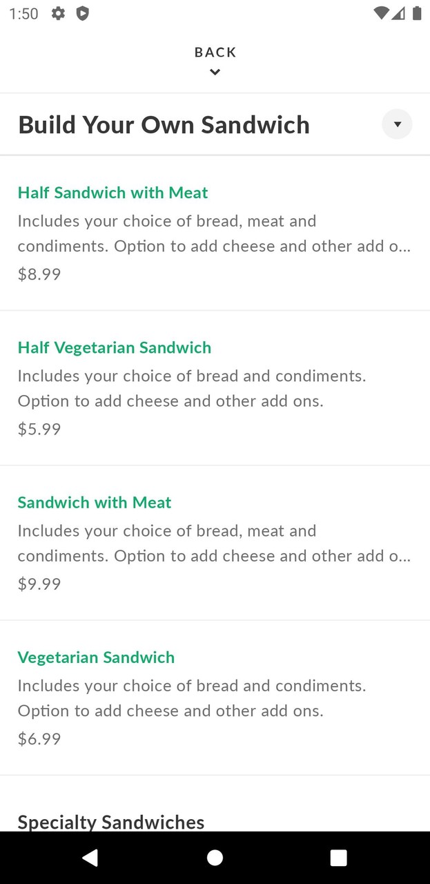Tap the Wi-Fi signal status icon
430x884 pixels.
pyautogui.click(x=380, y=13)
